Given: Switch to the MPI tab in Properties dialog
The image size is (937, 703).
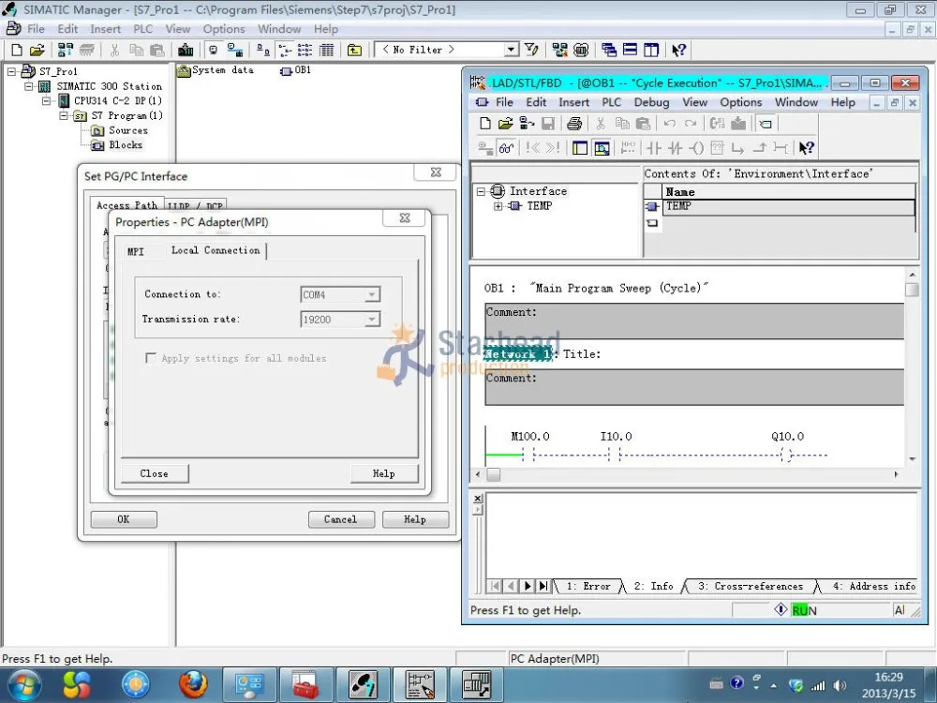Looking at the screenshot, I should pyautogui.click(x=136, y=251).
